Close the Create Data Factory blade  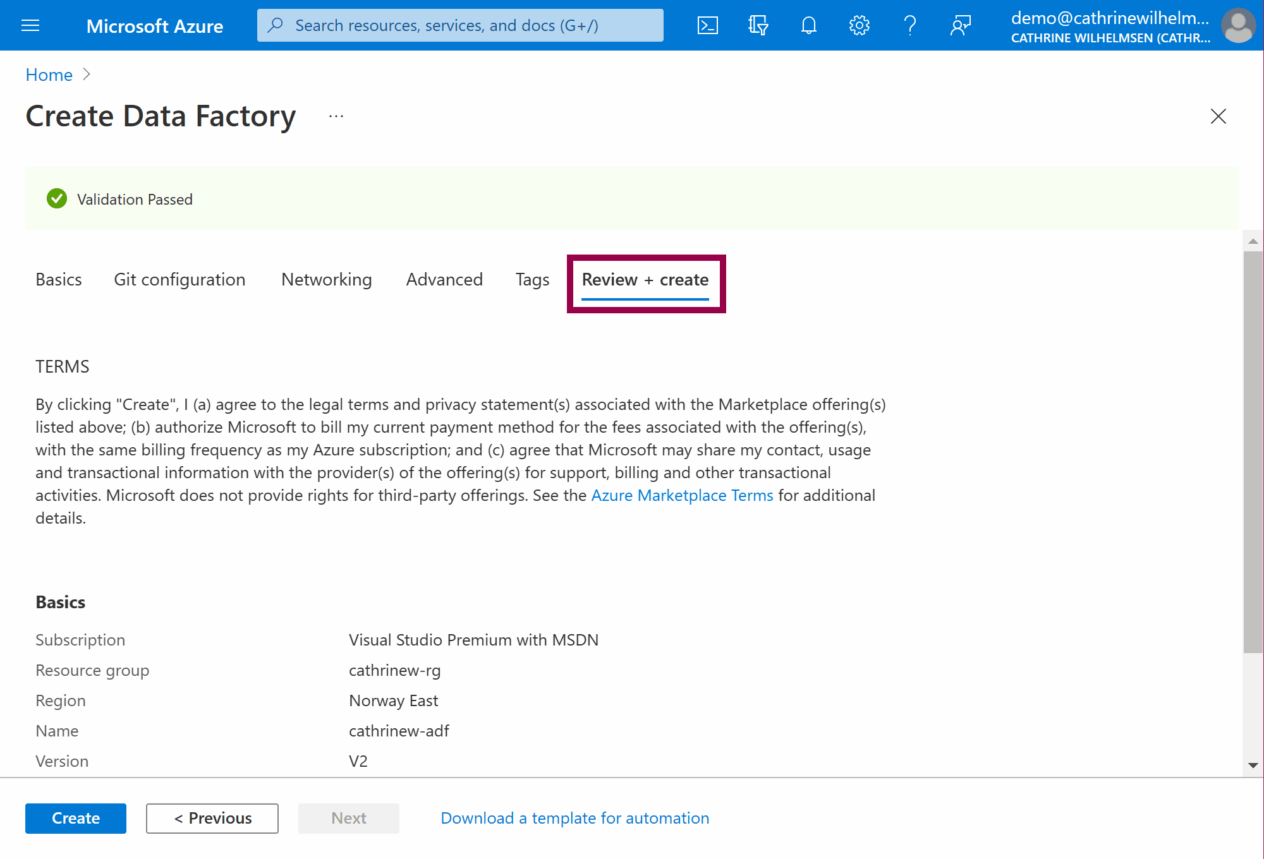1218,116
